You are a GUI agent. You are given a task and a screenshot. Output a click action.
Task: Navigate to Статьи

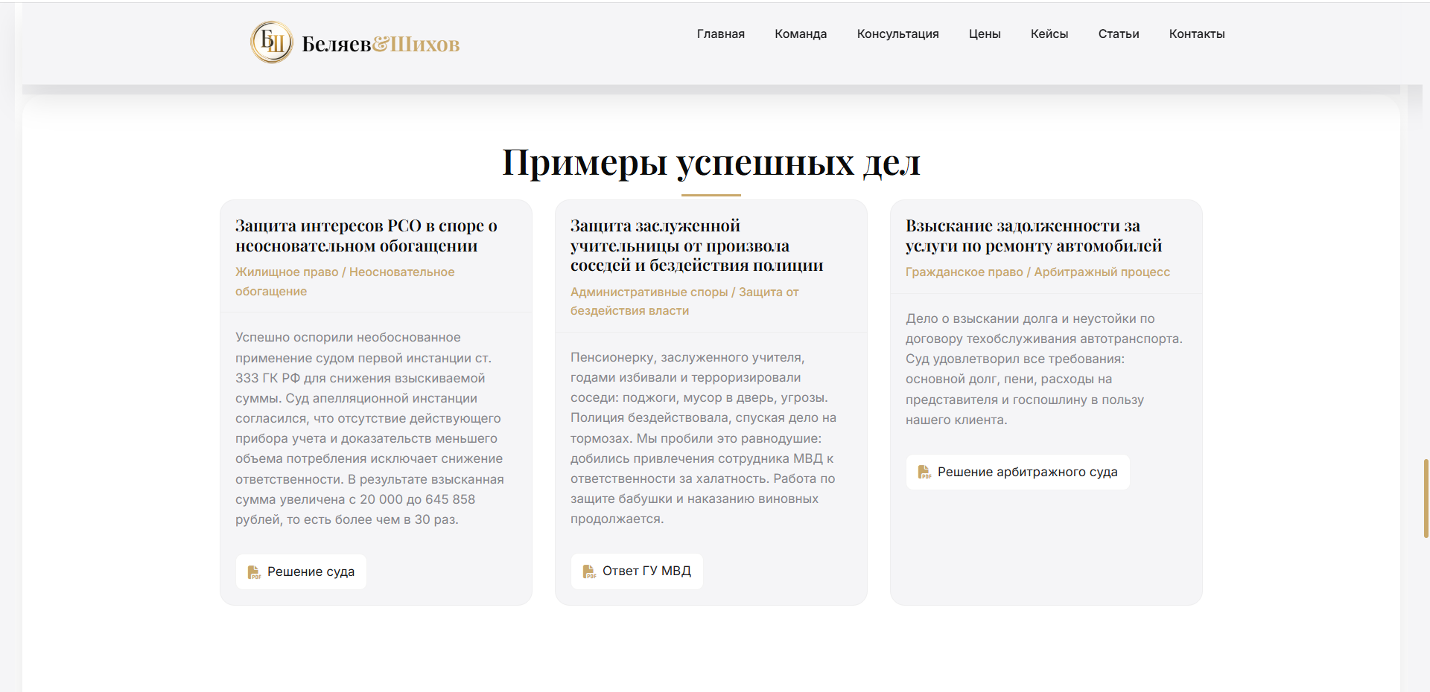[x=1119, y=34]
